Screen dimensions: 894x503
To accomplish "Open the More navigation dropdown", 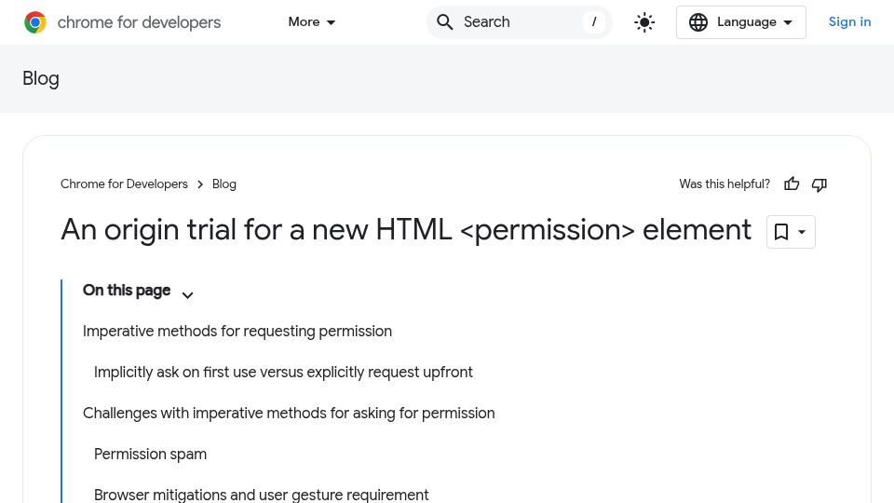I will pyautogui.click(x=311, y=22).
